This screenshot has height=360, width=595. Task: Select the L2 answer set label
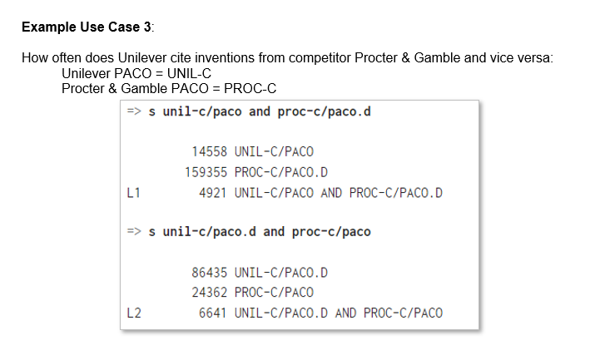click(x=133, y=313)
